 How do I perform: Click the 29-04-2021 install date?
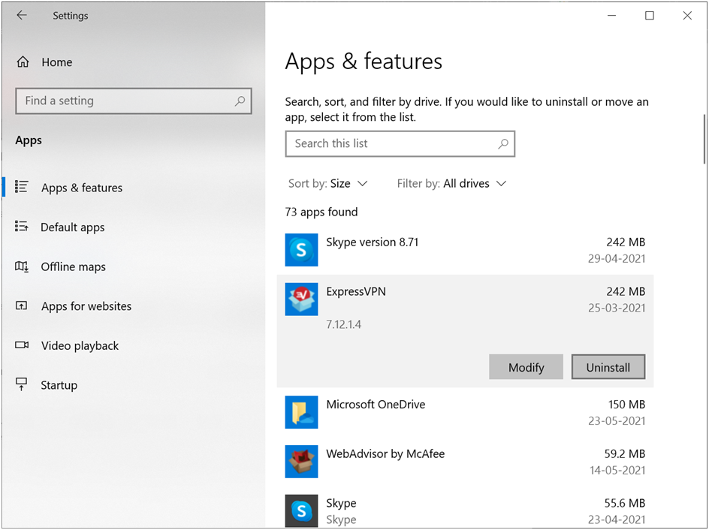(617, 258)
